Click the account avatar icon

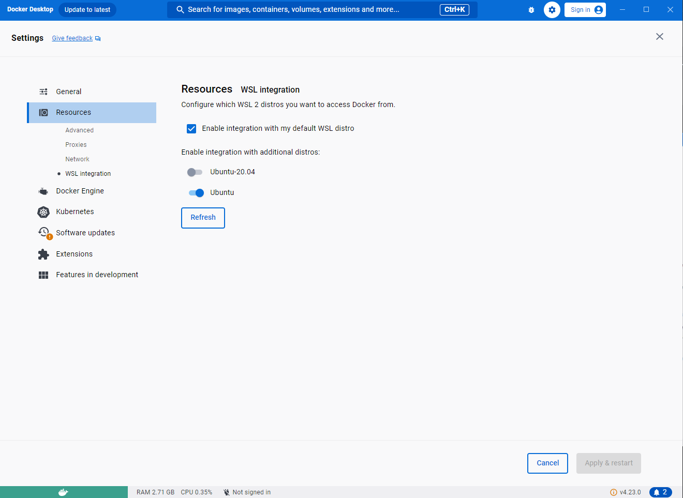(599, 10)
